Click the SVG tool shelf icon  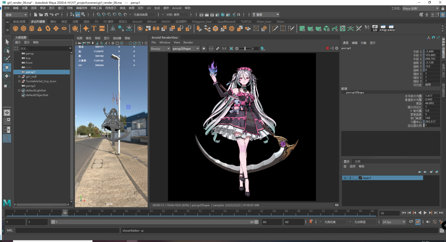pos(102,28)
